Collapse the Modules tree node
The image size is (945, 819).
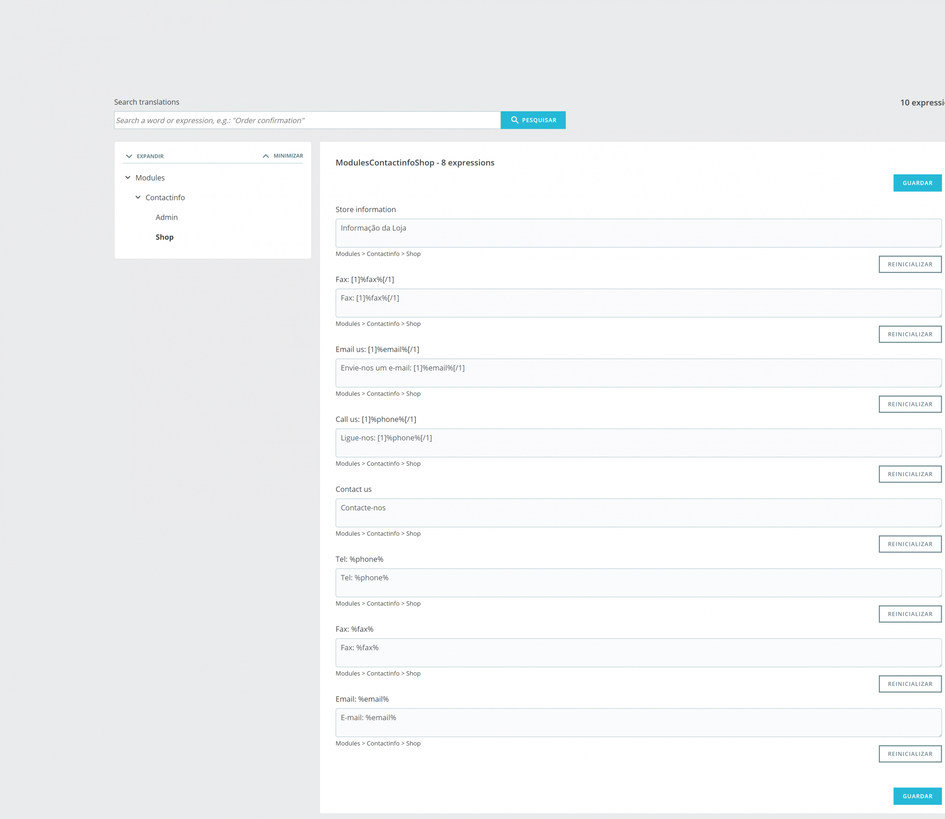coord(128,178)
